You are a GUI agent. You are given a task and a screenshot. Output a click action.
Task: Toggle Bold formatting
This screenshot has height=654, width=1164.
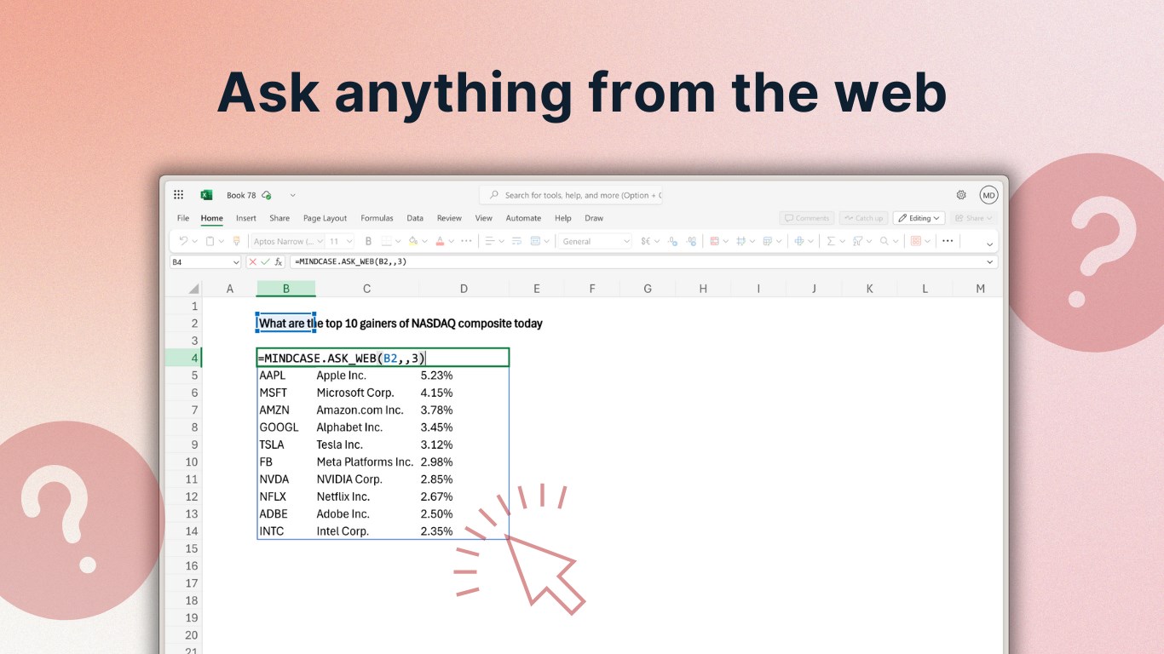368,241
